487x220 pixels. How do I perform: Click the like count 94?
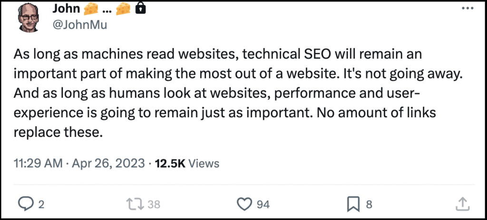point(263,204)
